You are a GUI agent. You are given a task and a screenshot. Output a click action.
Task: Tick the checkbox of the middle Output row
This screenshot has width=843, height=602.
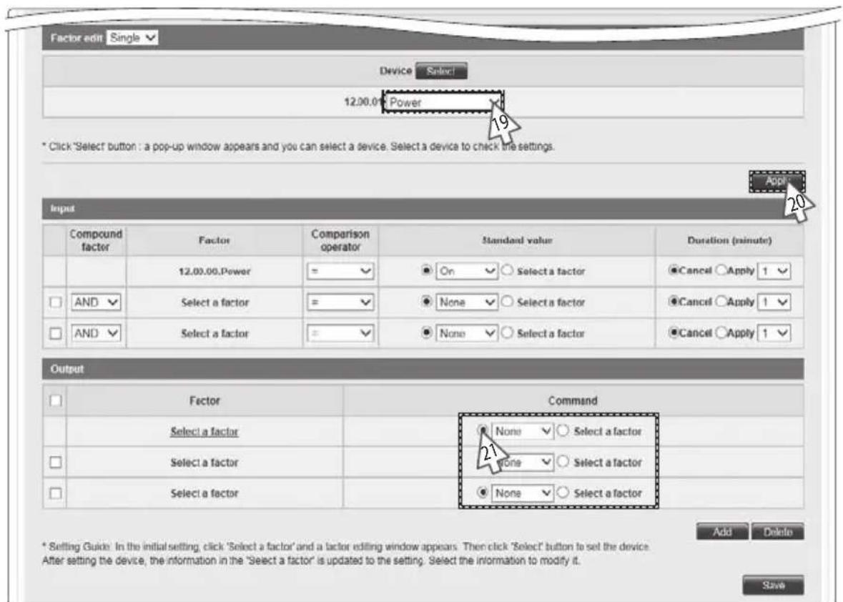[55, 463]
